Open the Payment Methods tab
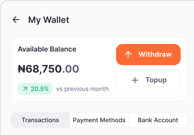The height and width of the screenshot is (135, 194). point(99,120)
